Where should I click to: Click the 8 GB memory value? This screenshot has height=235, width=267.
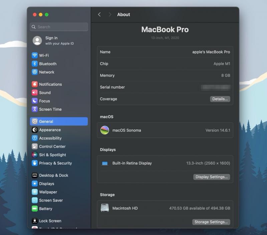coord(226,75)
